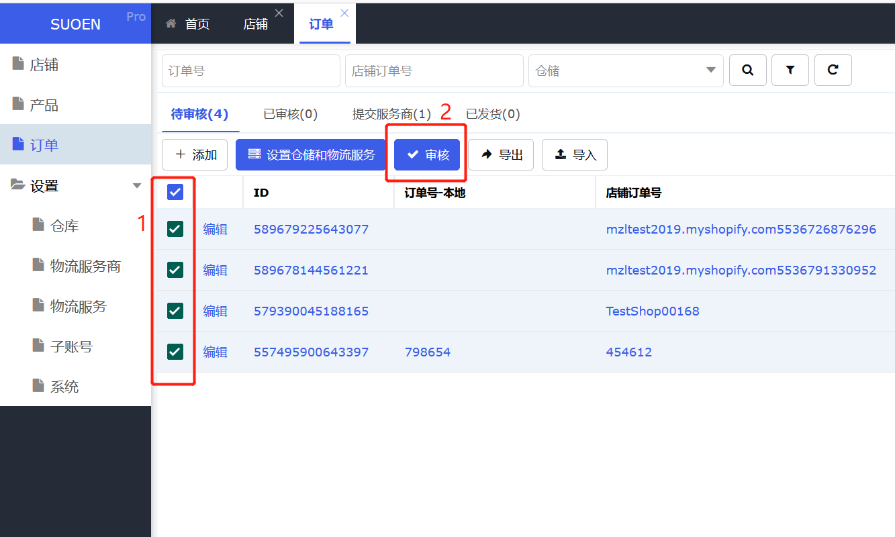Open 子账号 in the sidebar
Image resolution: width=895 pixels, height=537 pixels.
click(71, 346)
